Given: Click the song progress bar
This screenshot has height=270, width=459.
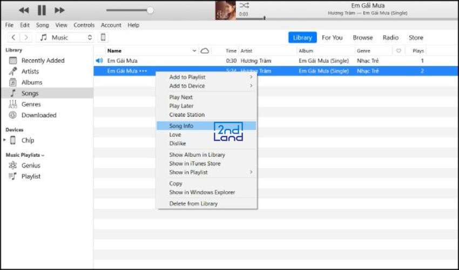Looking at the screenshot, I should [x=347, y=19].
